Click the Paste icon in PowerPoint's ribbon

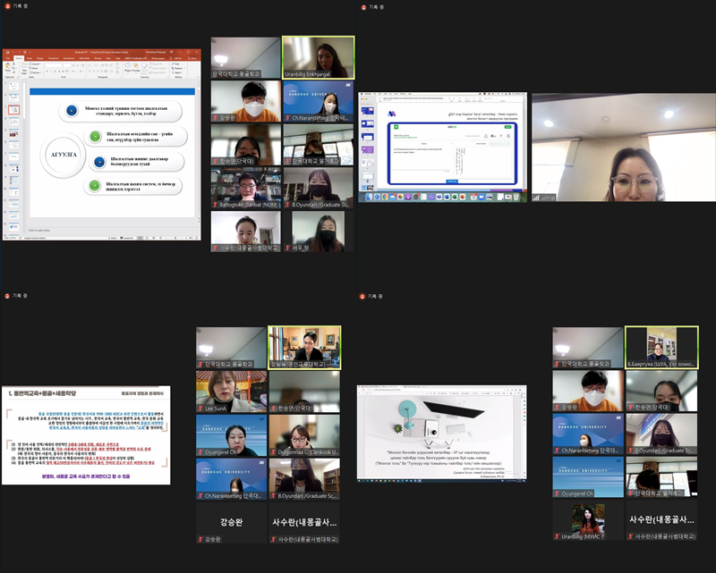(8, 68)
